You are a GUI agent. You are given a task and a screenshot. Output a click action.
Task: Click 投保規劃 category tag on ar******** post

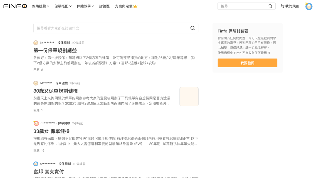pos(65,164)
